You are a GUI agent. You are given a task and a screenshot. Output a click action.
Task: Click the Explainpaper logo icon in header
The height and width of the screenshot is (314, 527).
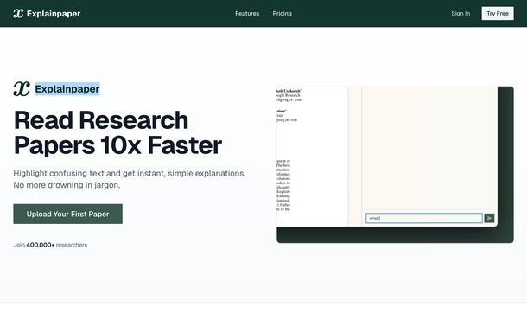coord(18,14)
